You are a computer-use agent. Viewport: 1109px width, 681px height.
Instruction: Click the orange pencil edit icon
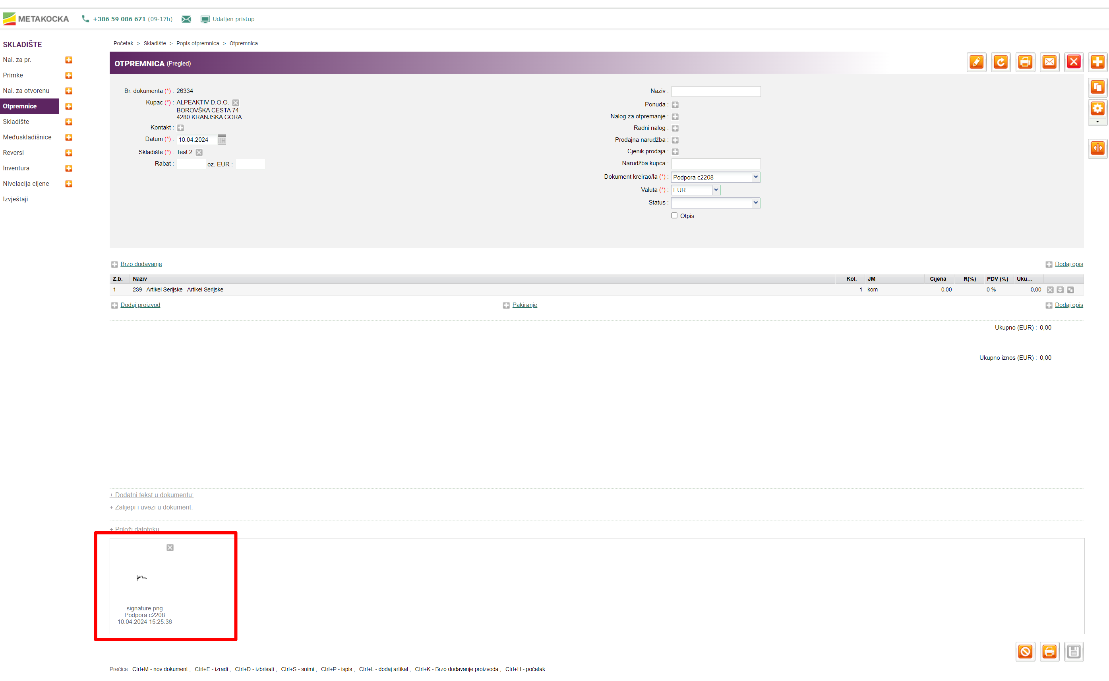coord(976,62)
